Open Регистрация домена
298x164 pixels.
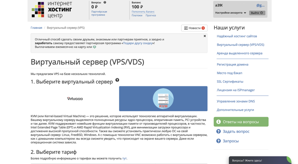click(232, 64)
